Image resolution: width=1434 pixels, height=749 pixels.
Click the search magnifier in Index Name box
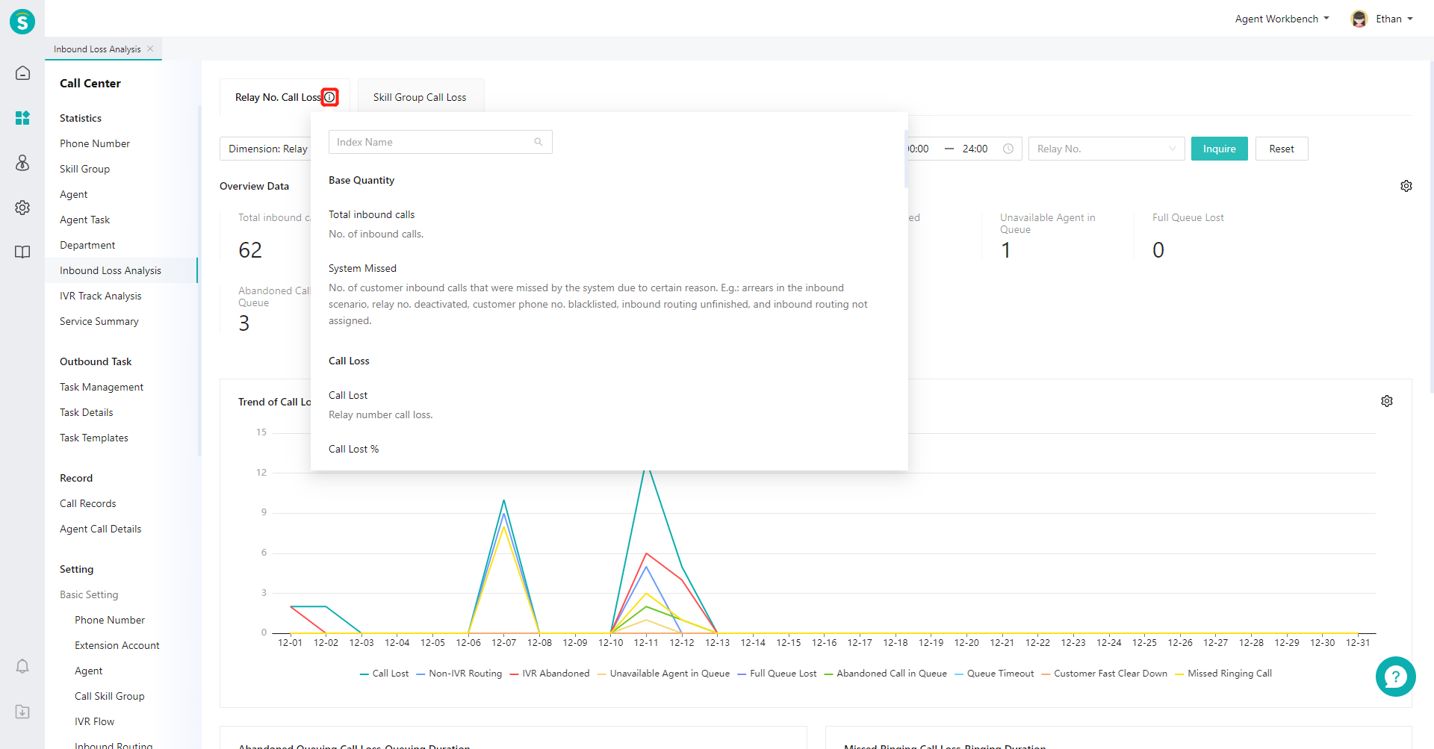(x=538, y=142)
